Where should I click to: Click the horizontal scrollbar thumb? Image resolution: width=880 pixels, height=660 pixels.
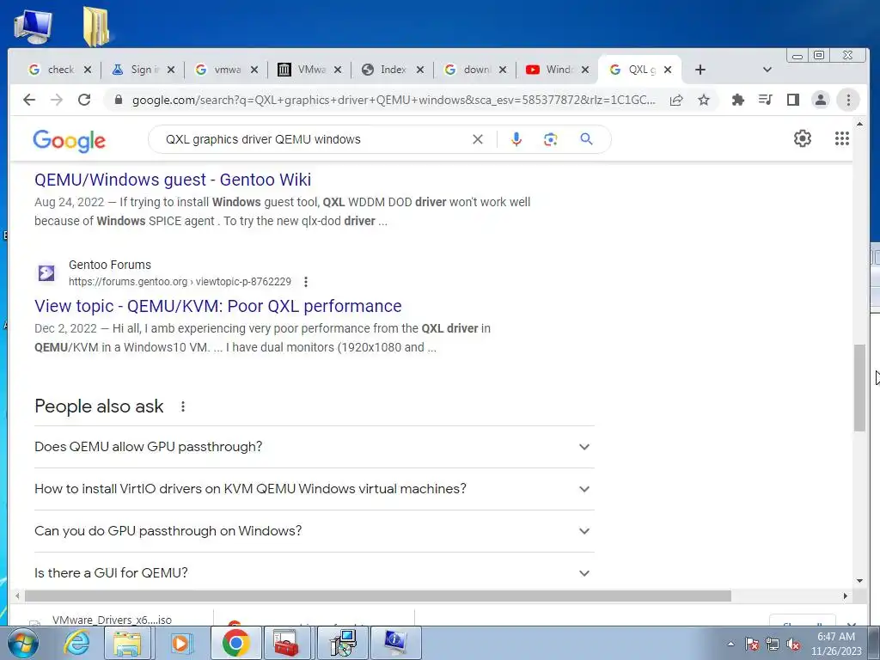pyautogui.click(x=378, y=596)
